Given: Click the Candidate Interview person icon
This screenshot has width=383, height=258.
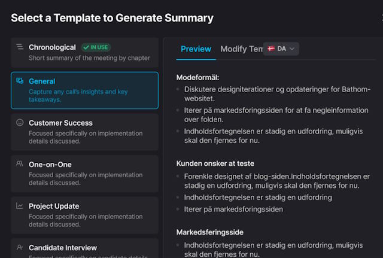Looking at the screenshot, I should 20,247.
